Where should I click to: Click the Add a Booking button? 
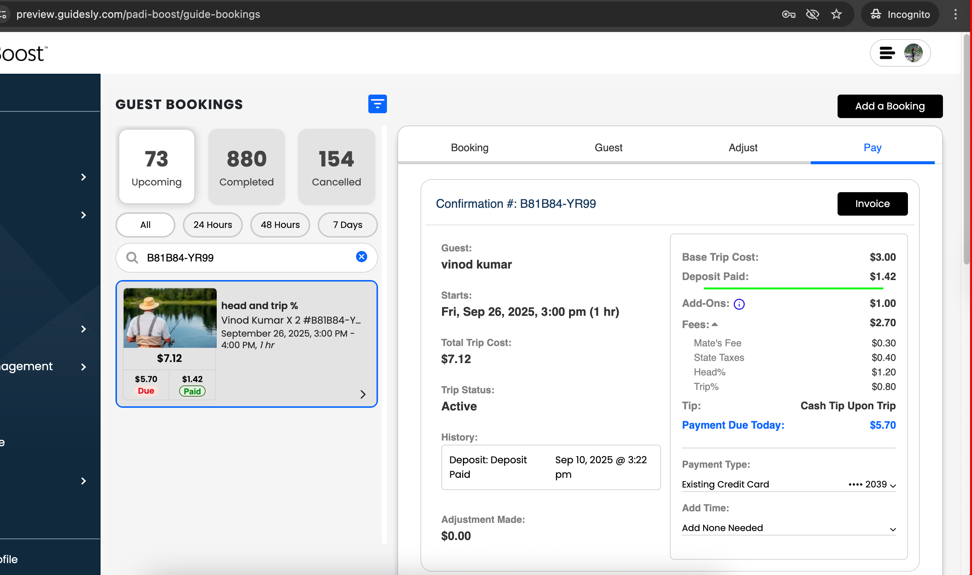(x=889, y=106)
